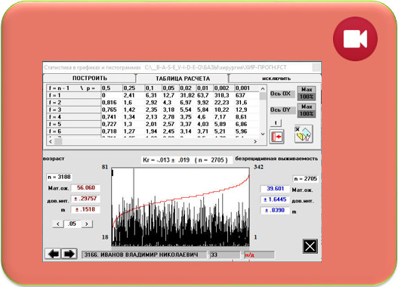Decrease significance level with left chevron

pyautogui.click(x=58, y=224)
